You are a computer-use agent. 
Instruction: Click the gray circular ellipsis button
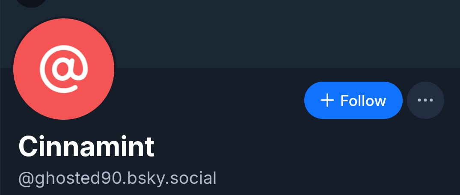point(425,100)
